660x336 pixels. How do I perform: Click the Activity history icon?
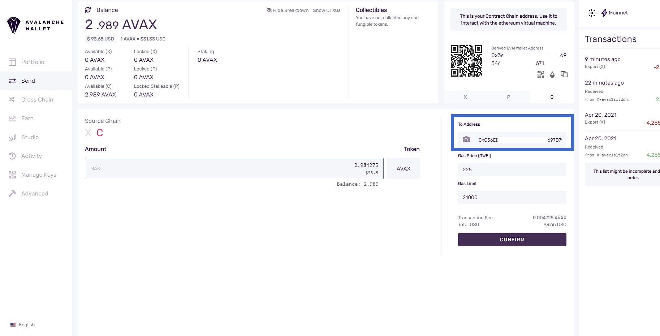pyautogui.click(x=12, y=156)
